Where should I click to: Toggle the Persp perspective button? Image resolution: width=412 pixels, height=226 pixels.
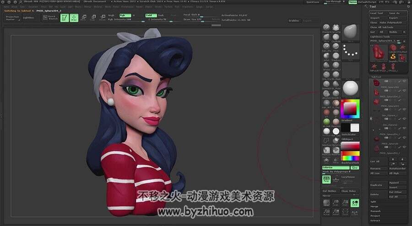[326, 179]
